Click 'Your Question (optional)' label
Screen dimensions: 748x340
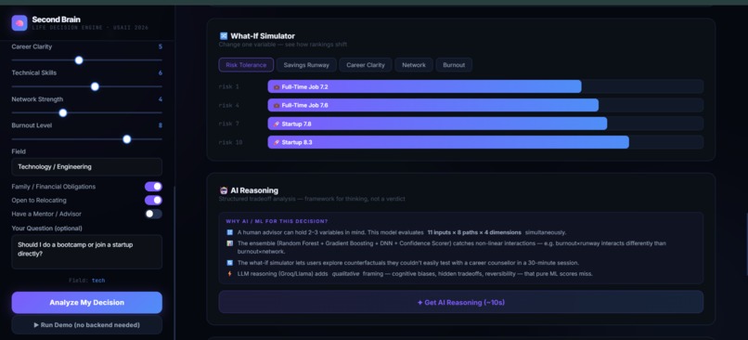point(46,229)
